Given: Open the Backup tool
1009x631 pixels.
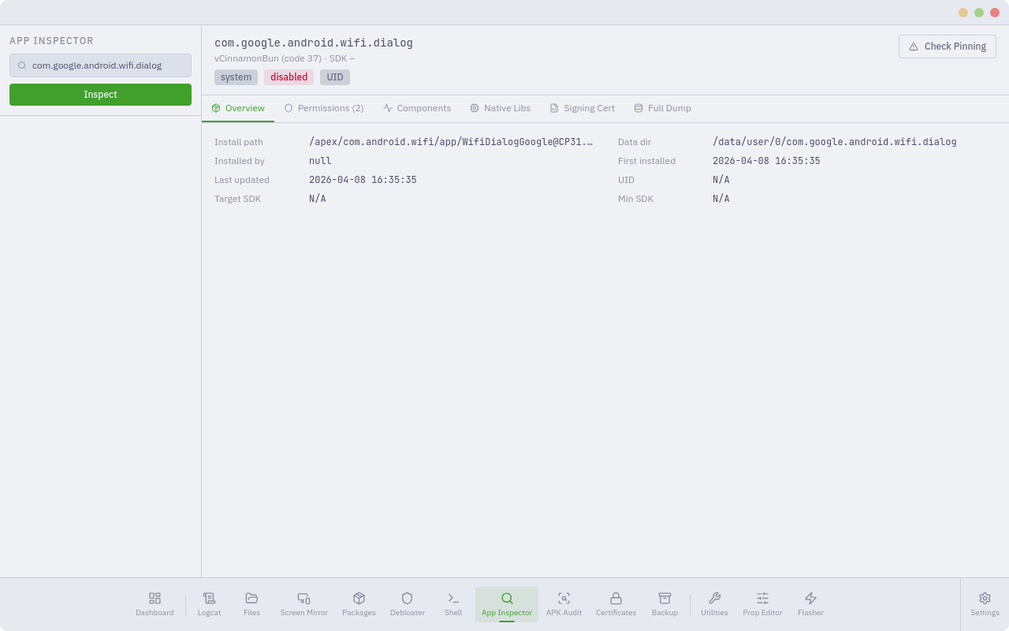Looking at the screenshot, I should [665, 604].
